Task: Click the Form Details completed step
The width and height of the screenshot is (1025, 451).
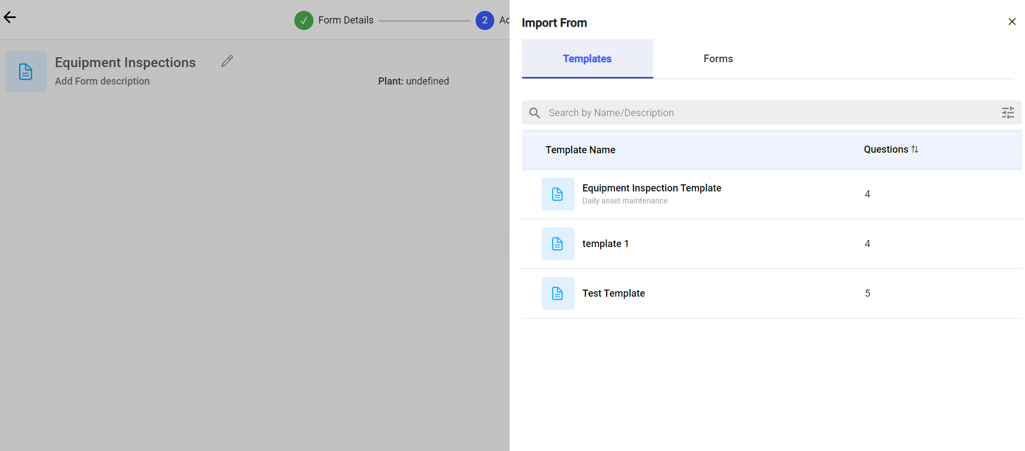Action: pos(334,20)
